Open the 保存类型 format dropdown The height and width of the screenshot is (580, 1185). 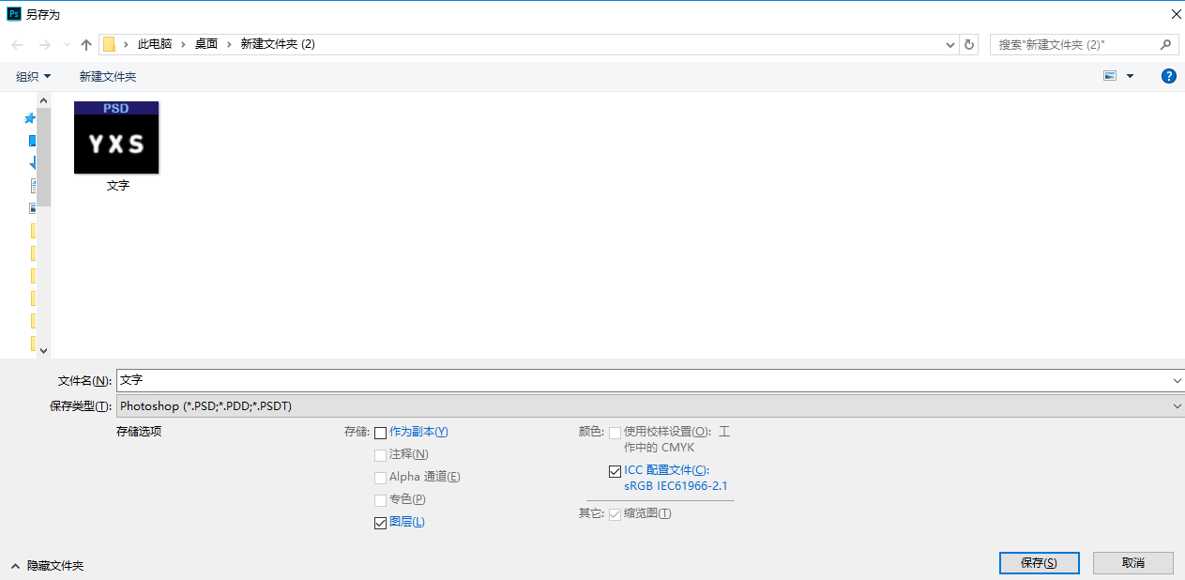(x=648, y=406)
